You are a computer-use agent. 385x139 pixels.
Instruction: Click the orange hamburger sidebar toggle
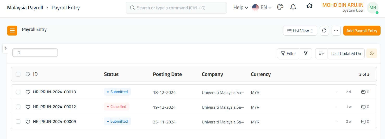coord(12,31)
